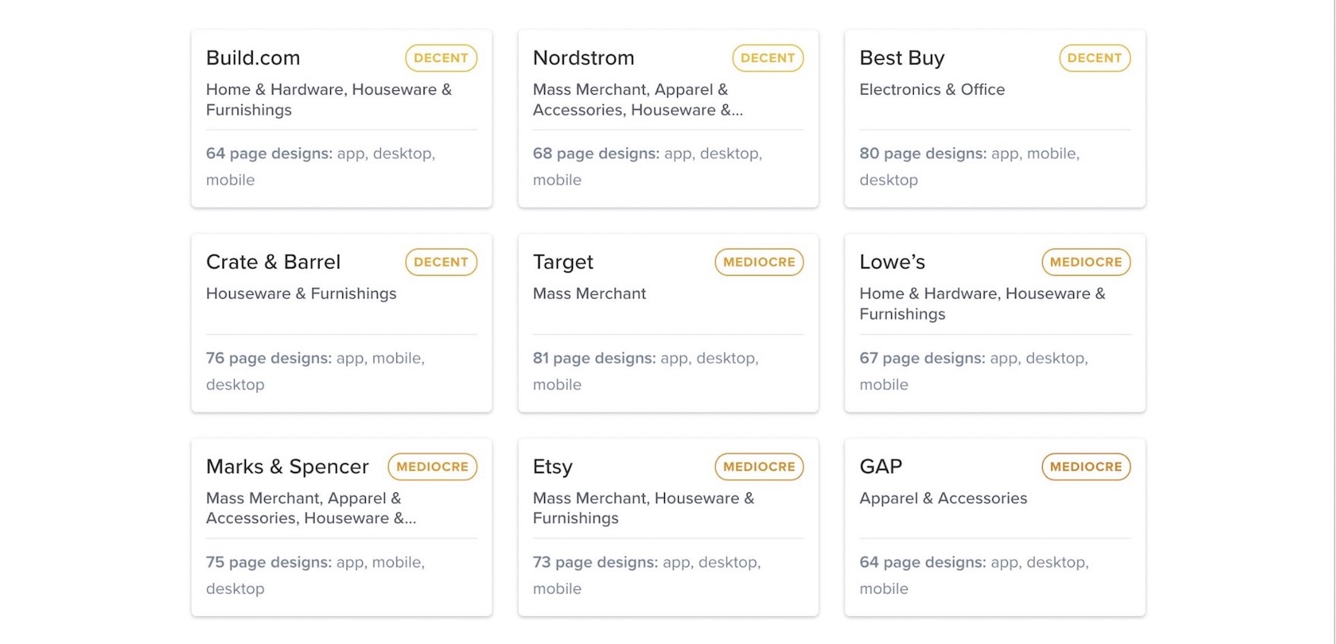Select the Best Buy title

(902, 58)
